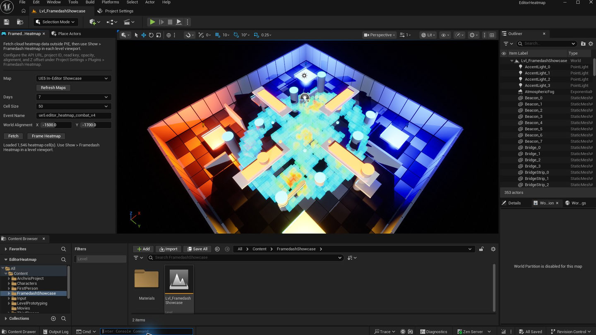Click the Outliner search field

(x=546, y=43)
